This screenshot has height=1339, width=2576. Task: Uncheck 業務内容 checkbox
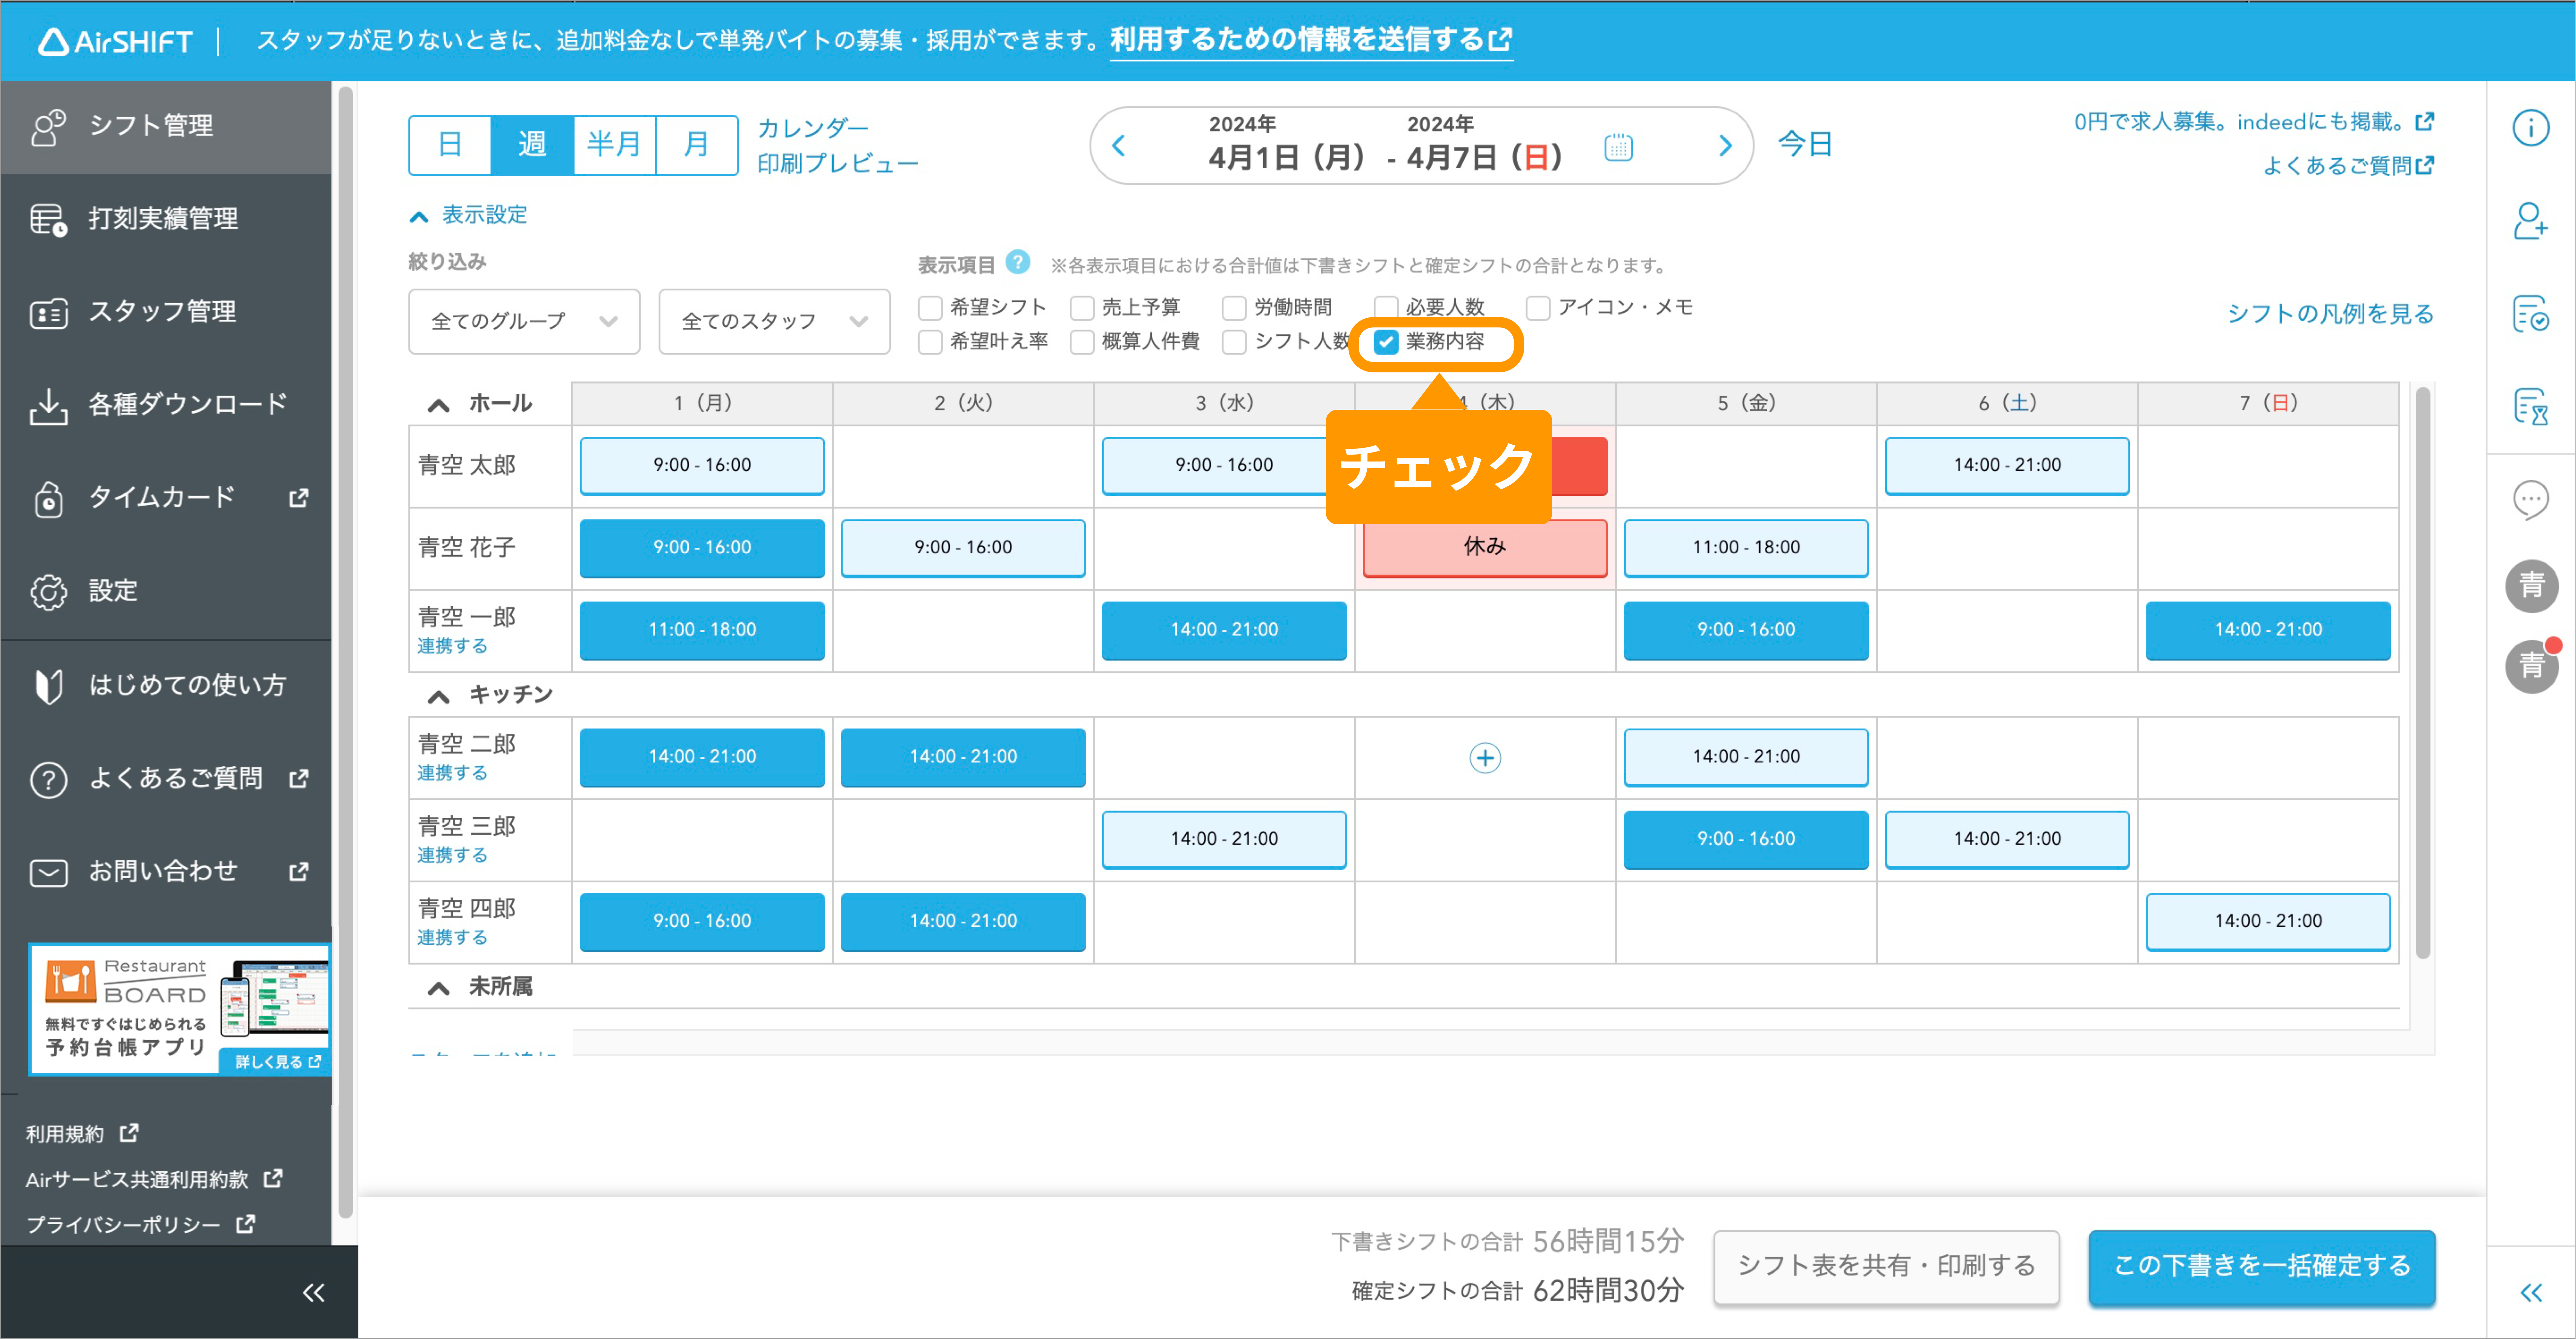(1386, 342)
